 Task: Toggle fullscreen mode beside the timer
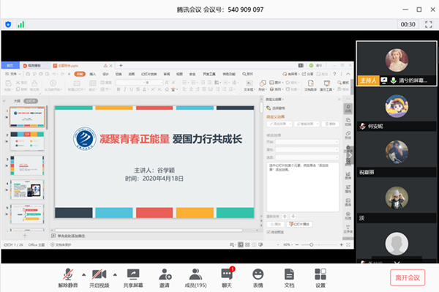pos(428,24)
